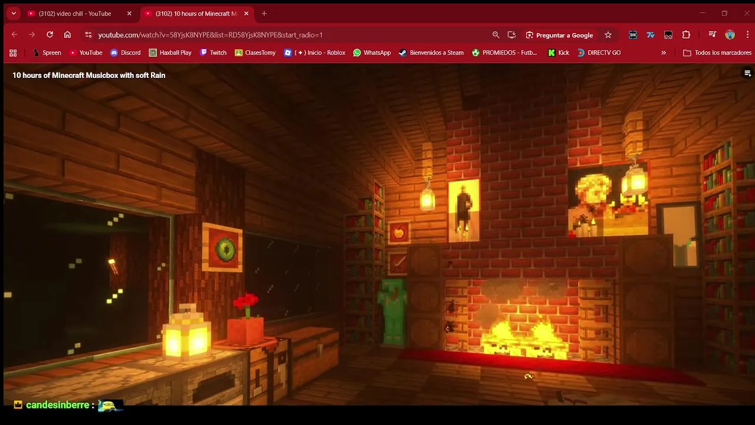
Task: Install app icon in address bar
Action: (511, 35)
